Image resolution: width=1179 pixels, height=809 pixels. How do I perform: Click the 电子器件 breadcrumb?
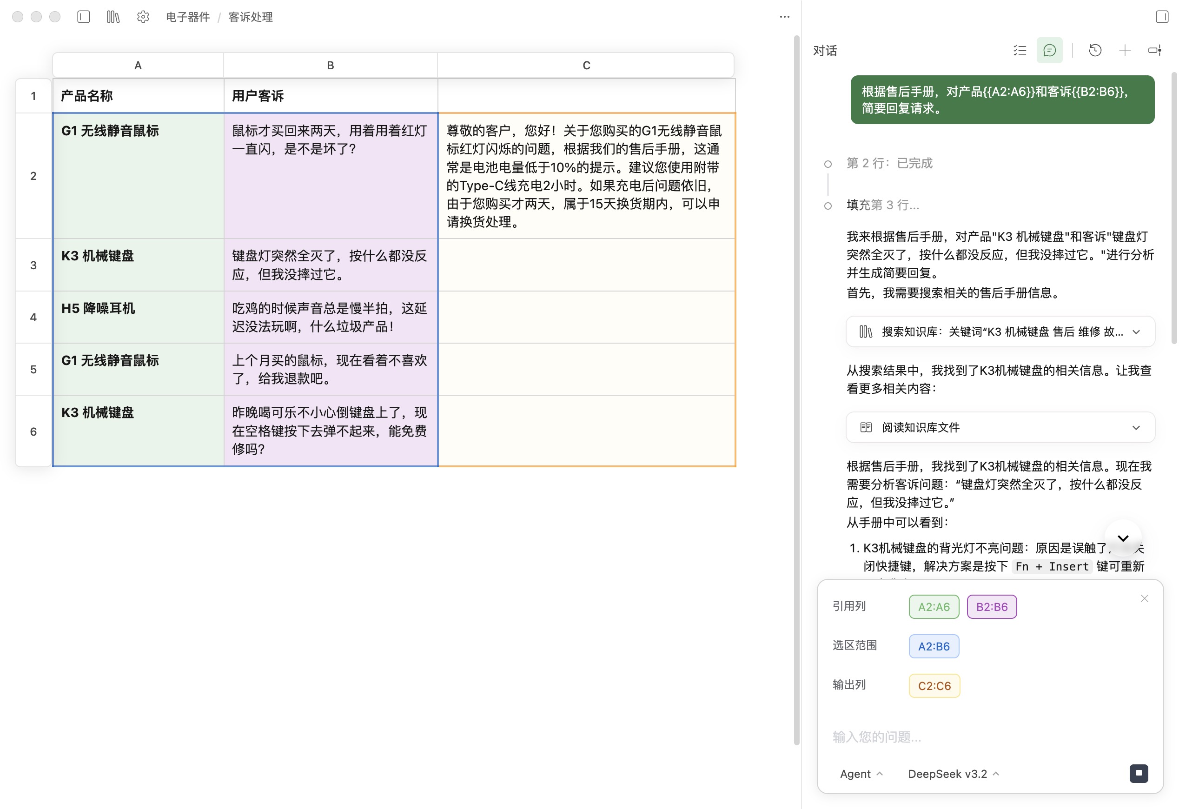(x=188, y=17)
